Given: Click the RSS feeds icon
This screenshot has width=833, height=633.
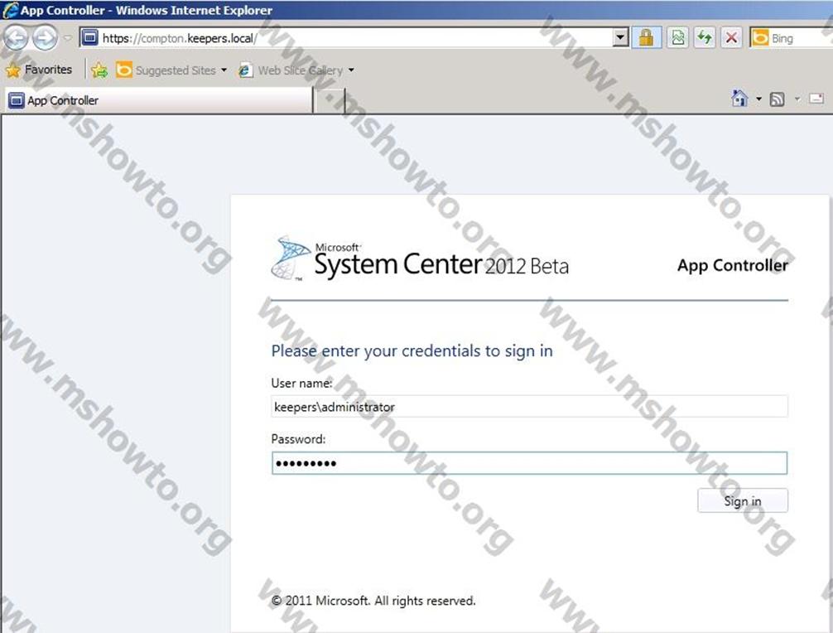Looking at the screenshot, I should pos(777,99).
